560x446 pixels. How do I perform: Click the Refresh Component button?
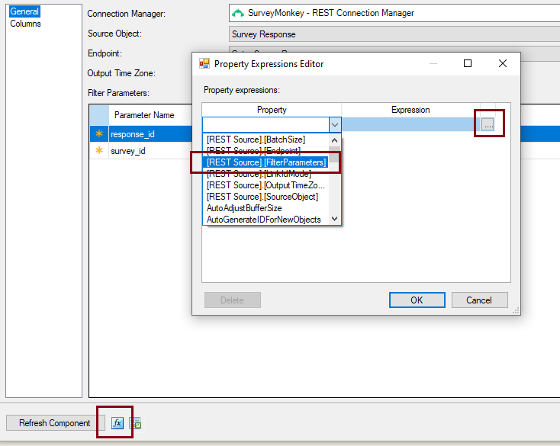click(x=55, y=423)
